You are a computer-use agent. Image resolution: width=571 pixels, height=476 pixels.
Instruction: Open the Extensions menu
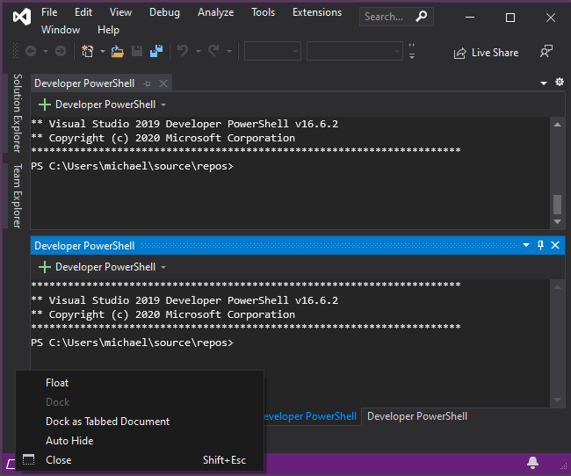tap(317, 12)
